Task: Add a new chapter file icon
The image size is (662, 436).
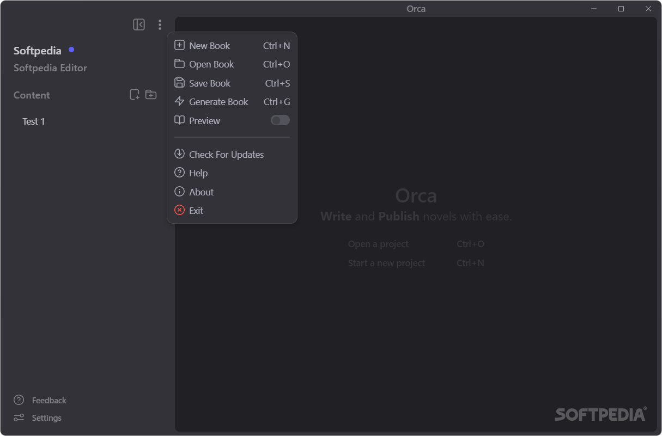Action: (135, 95)
